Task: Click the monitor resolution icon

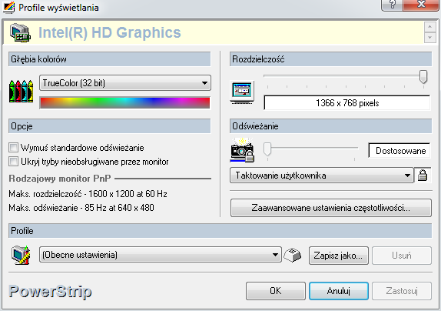Action: coord(242,92)
